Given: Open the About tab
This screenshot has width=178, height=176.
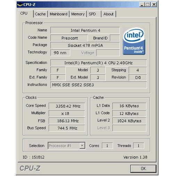Looking at the screenshot, I should click(108, 14).
